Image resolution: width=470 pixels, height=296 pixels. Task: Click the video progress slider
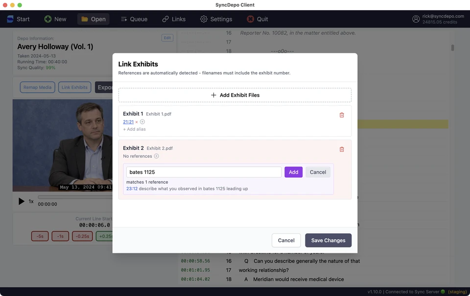pyautogui.click(x=75, y=197)
